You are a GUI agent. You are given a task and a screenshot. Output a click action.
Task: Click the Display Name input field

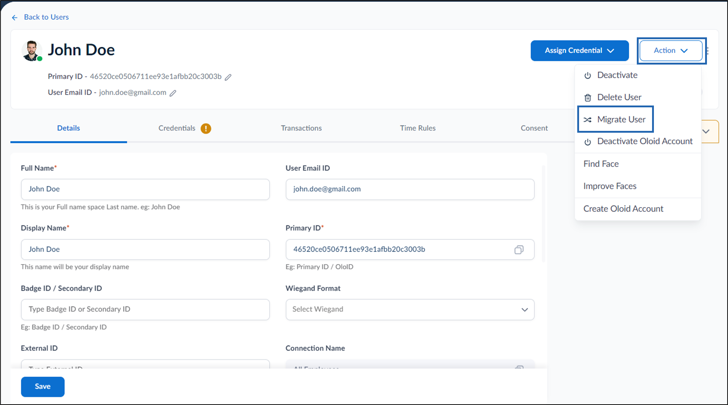click(145, 249)
